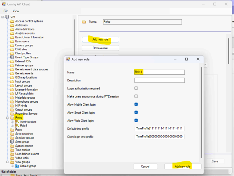The image size is (234, 176).
Task: Uncheck Allow Mobile Client login
Action: (x=136, y=104)
